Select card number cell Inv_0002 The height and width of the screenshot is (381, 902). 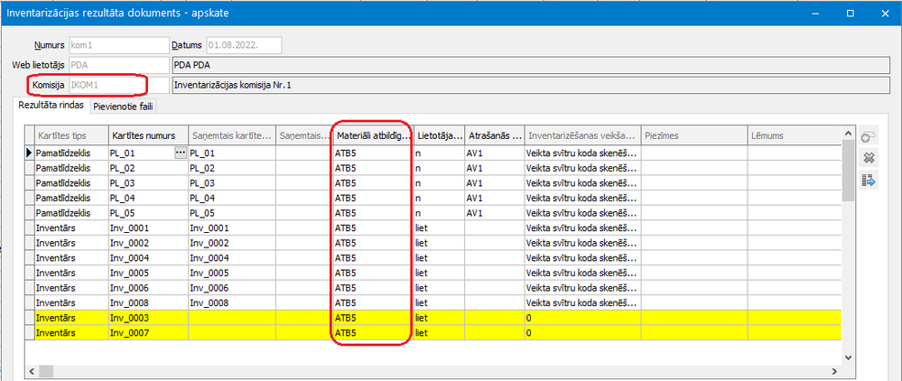148,242
